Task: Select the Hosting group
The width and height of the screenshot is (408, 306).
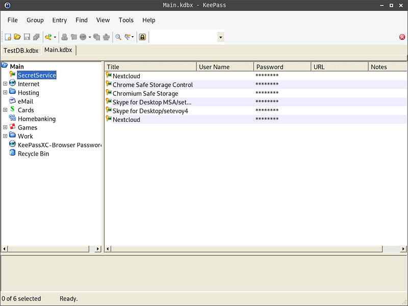Action: (x=29, y=93)
